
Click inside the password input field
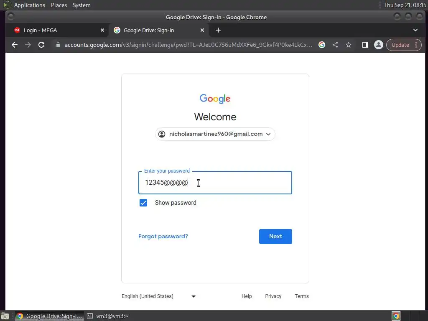[x=215, y=183]
